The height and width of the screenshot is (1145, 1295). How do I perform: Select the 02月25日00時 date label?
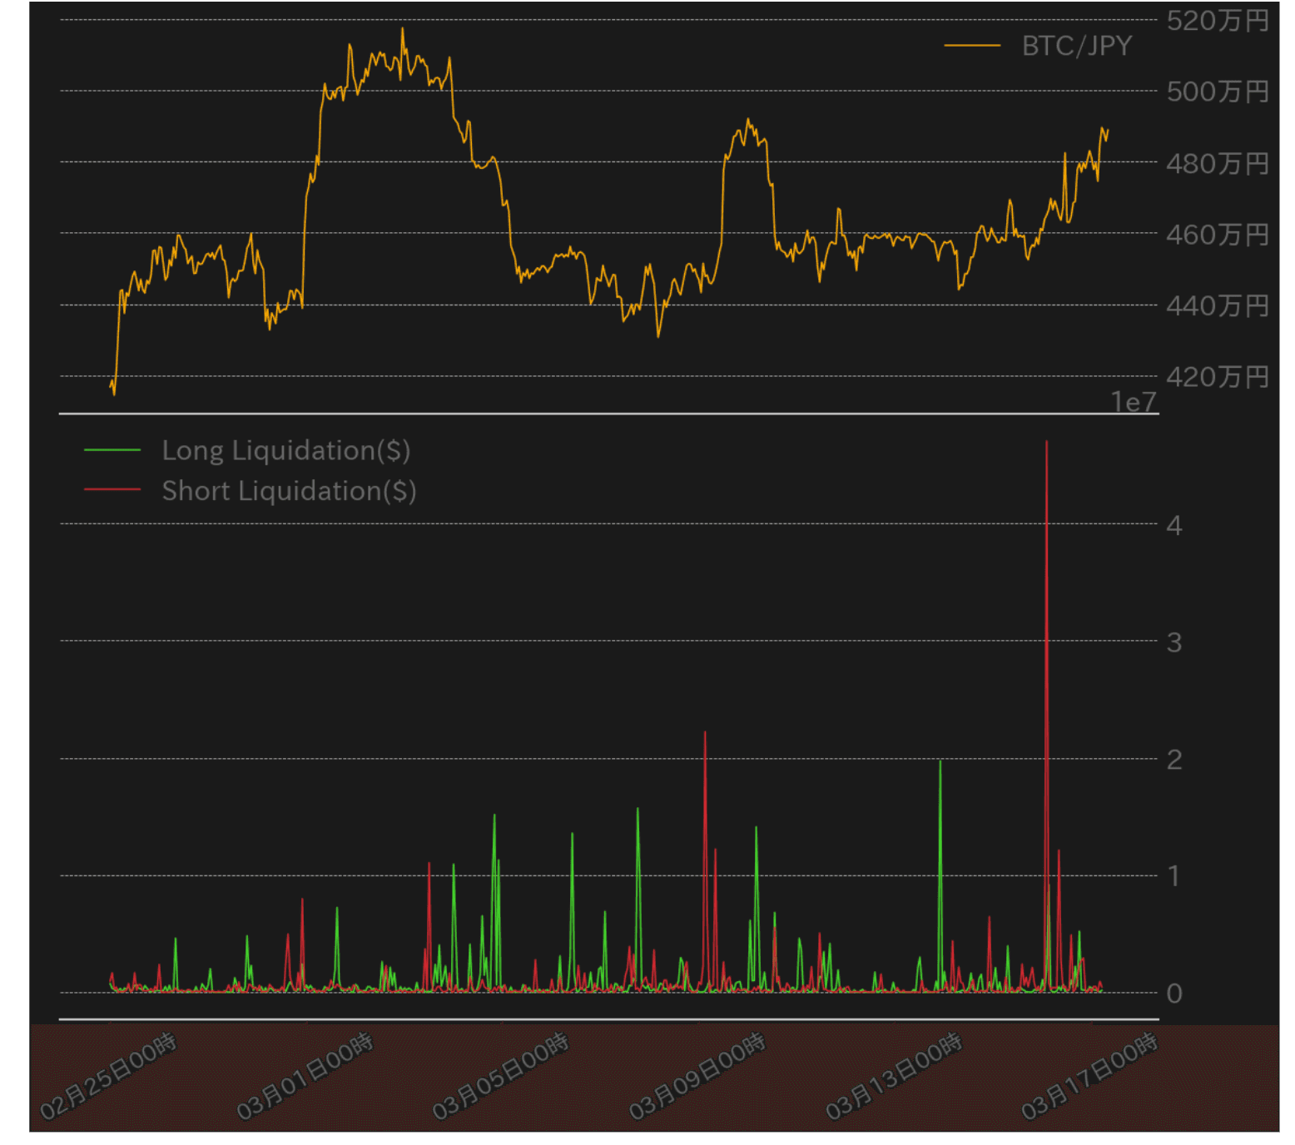point(108,1077)
